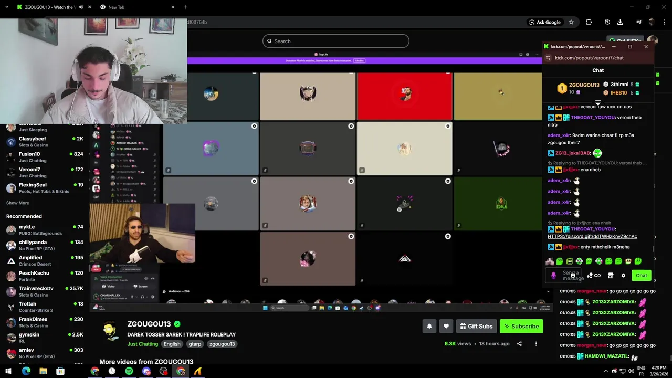The width and height of the screenshot is (672, 378).
Task: View site information icon in popout chat
Action: pos(548,58)
